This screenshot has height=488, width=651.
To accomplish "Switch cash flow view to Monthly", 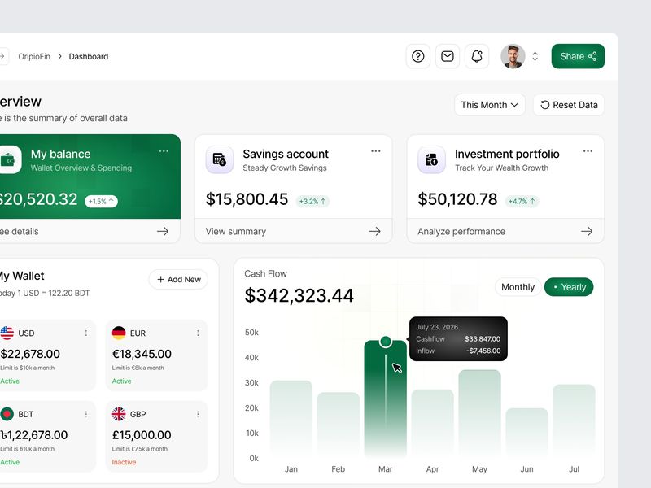I will coord(518,287).
